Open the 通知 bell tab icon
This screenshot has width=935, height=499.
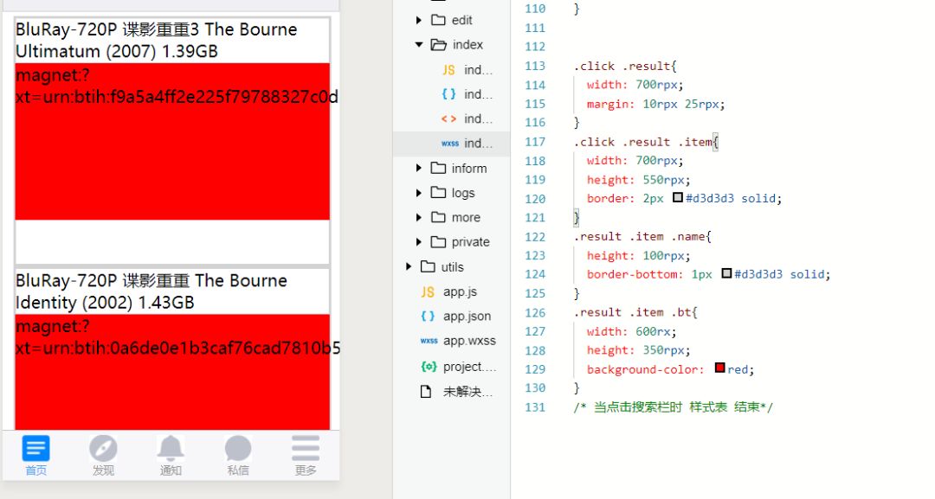(x=171, y=448)
